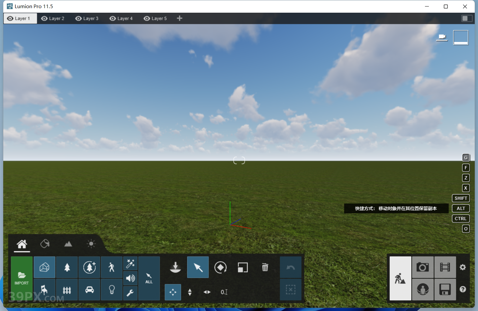The height and width of the screenshot is (311, 478).
Task: Click the Place object tool
Action: point(175,267)
